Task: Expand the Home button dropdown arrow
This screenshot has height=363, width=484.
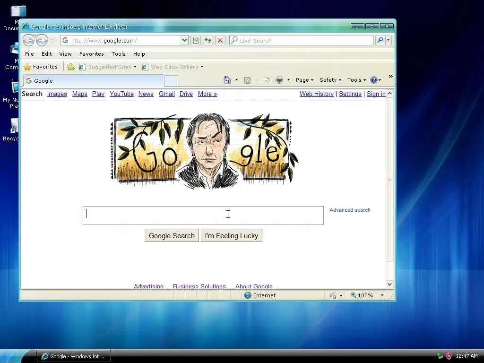Action: tap(236, 80)
